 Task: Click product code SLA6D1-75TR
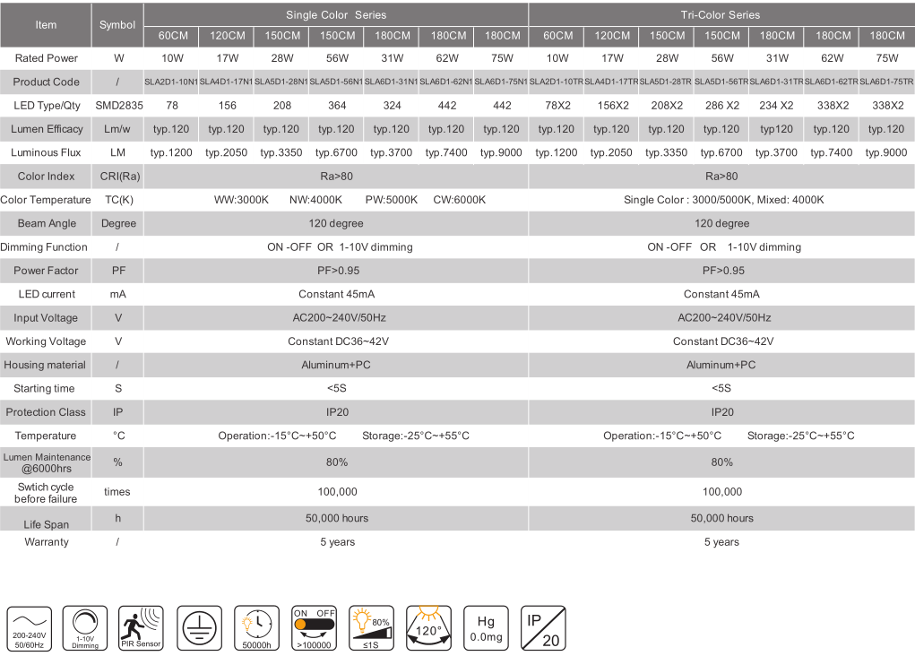point(886,82)
